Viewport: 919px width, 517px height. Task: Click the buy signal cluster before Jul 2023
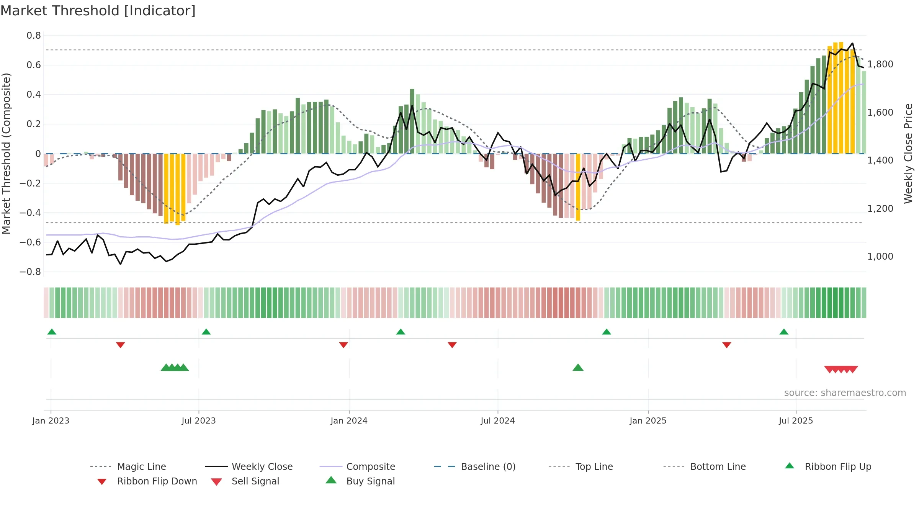tap(175, 368)
